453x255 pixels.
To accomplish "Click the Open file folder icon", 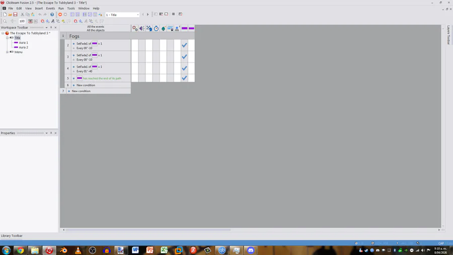I will pos(10,15).
